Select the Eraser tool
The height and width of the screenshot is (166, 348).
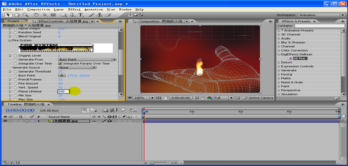pos(108,15)
